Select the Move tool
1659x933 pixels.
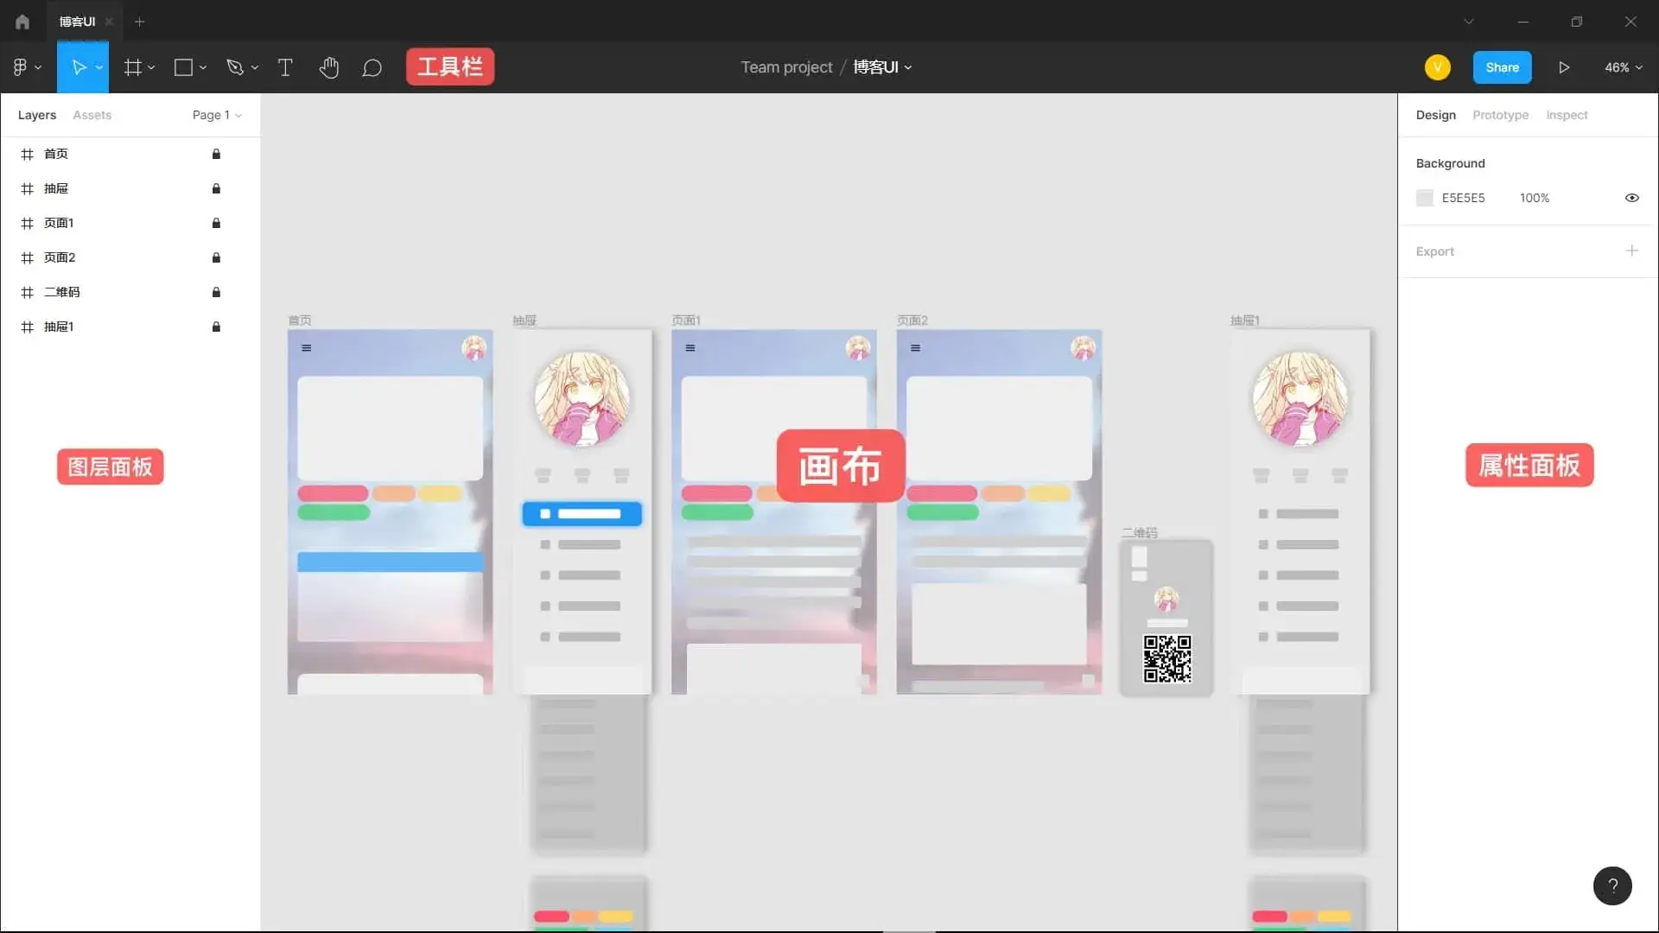79,67
